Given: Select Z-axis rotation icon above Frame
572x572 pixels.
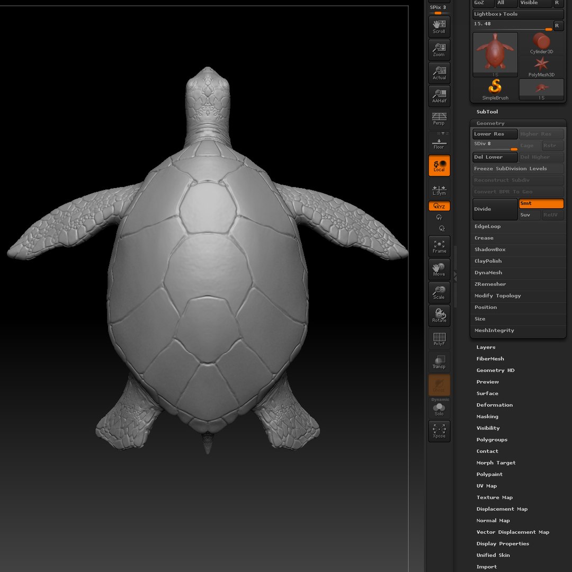Looking at the screenshot, I should [x=442, y=229].
